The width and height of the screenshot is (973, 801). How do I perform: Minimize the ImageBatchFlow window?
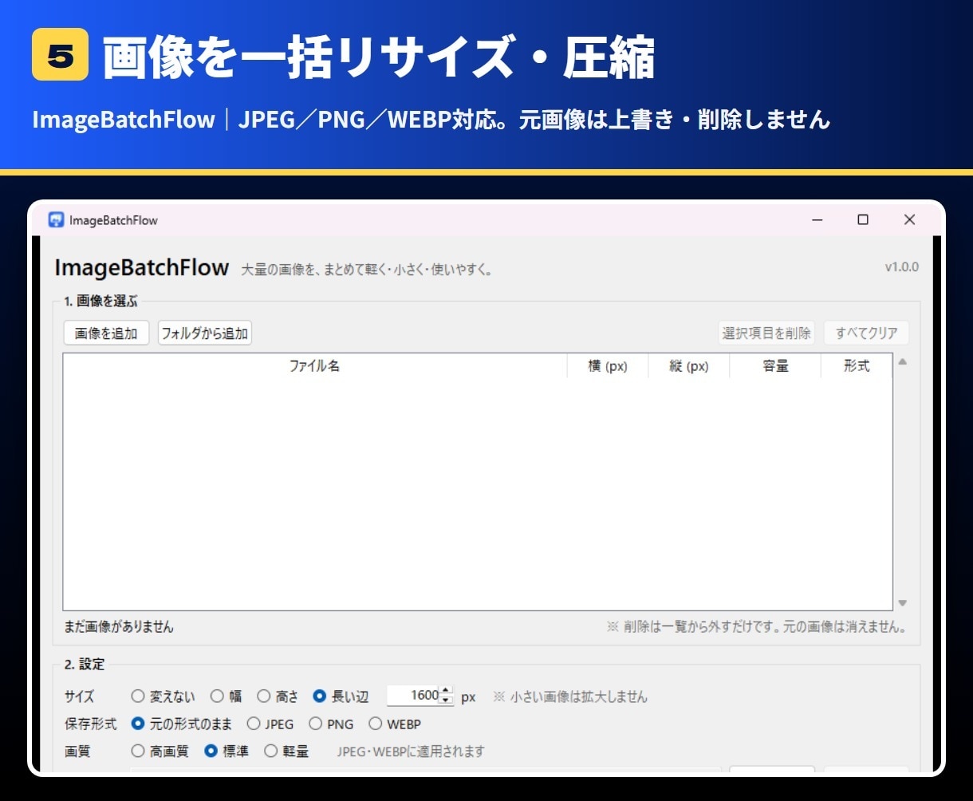[x=817, y=220]
